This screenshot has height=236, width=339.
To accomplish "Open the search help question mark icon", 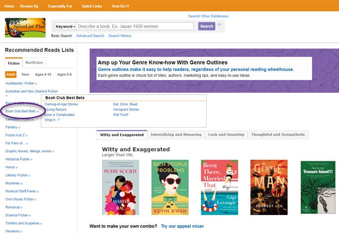I will tap(219, 25).
